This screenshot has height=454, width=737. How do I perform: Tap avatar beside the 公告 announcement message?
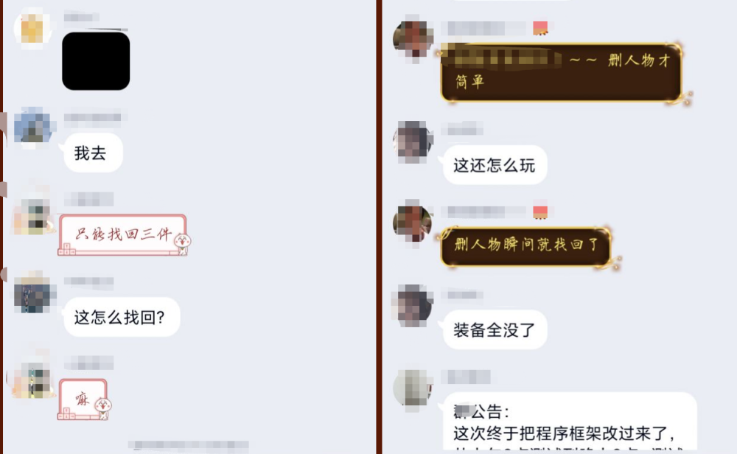click(413, 388)
